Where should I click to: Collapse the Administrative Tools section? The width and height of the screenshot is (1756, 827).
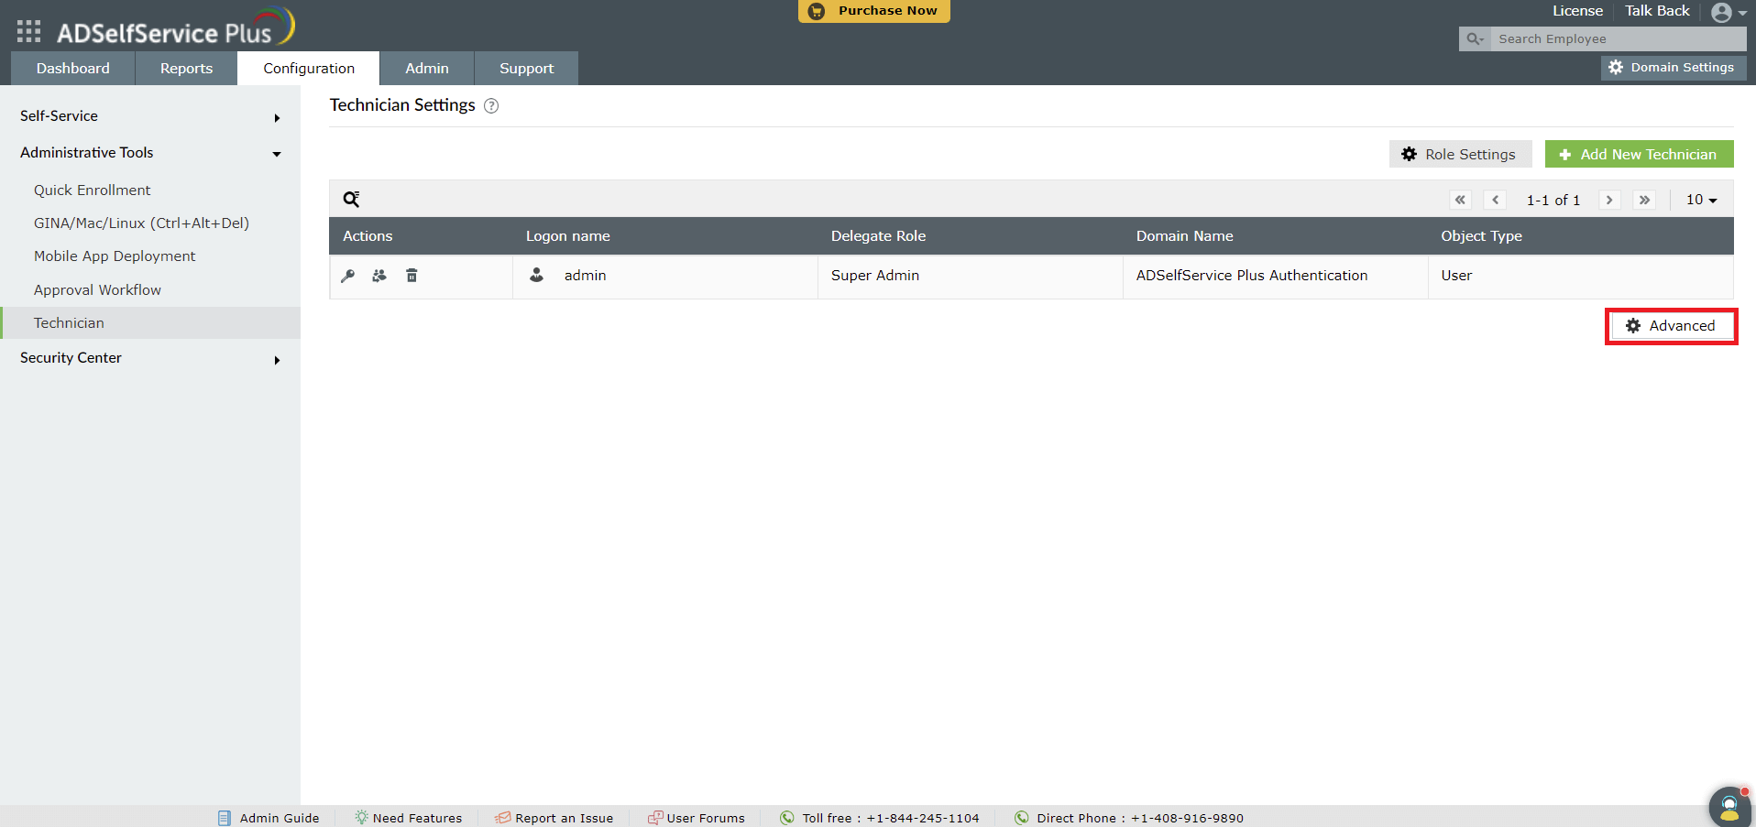tap(150, 153)
